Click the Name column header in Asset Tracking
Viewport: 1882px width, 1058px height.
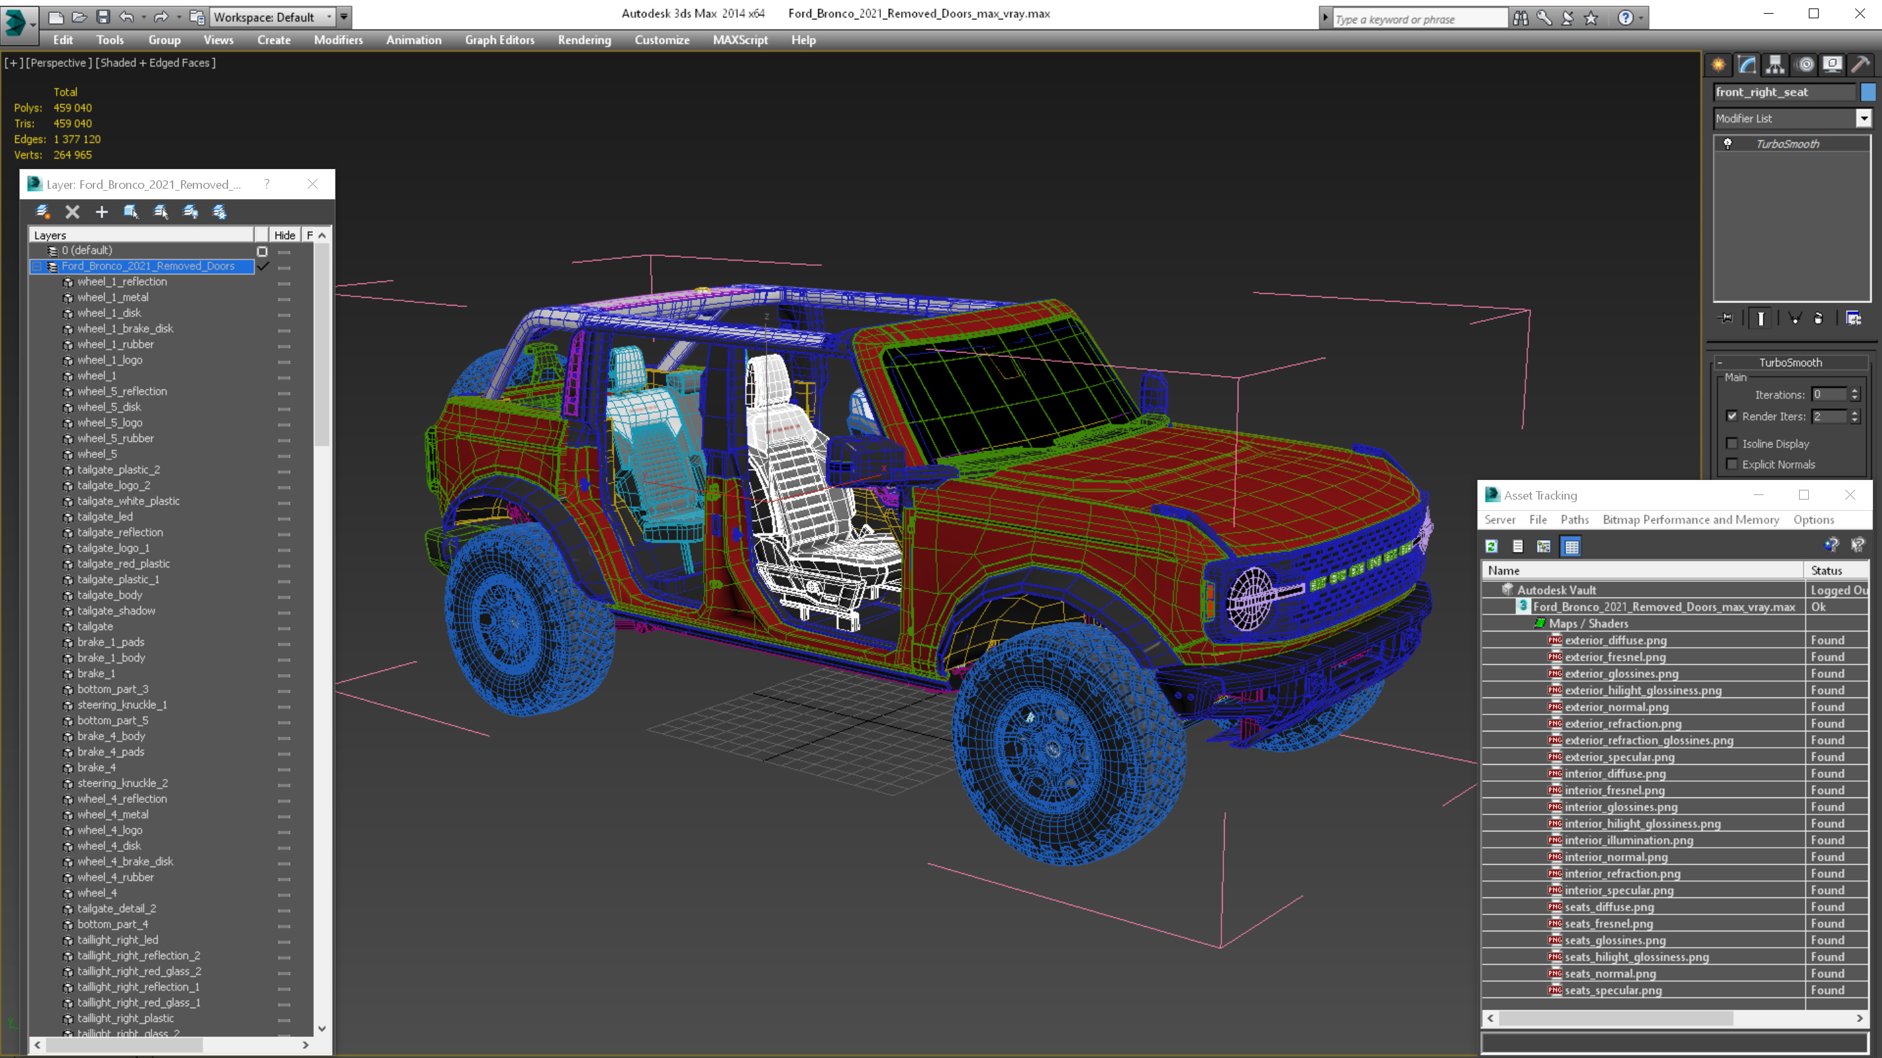[1643, 571]
